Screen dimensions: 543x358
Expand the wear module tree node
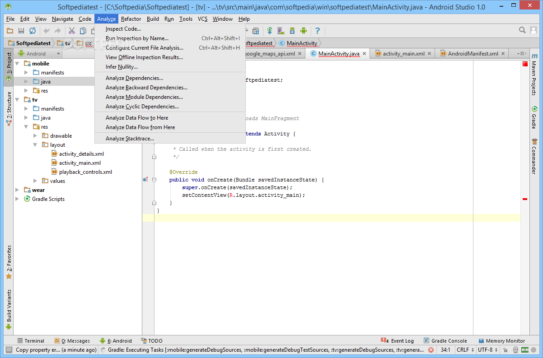(17, 190)
